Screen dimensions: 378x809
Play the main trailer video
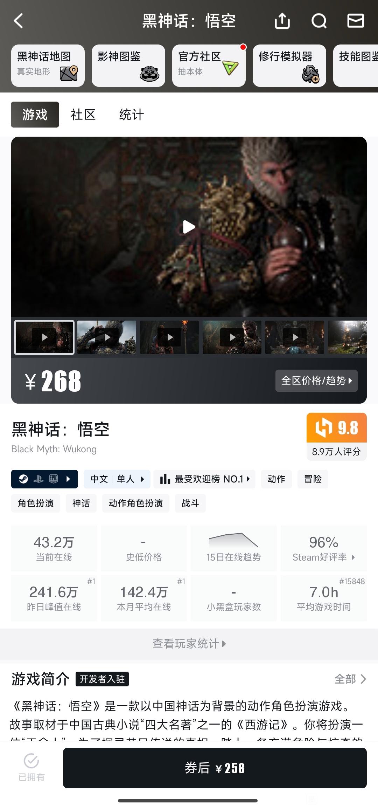click(189, 227)
